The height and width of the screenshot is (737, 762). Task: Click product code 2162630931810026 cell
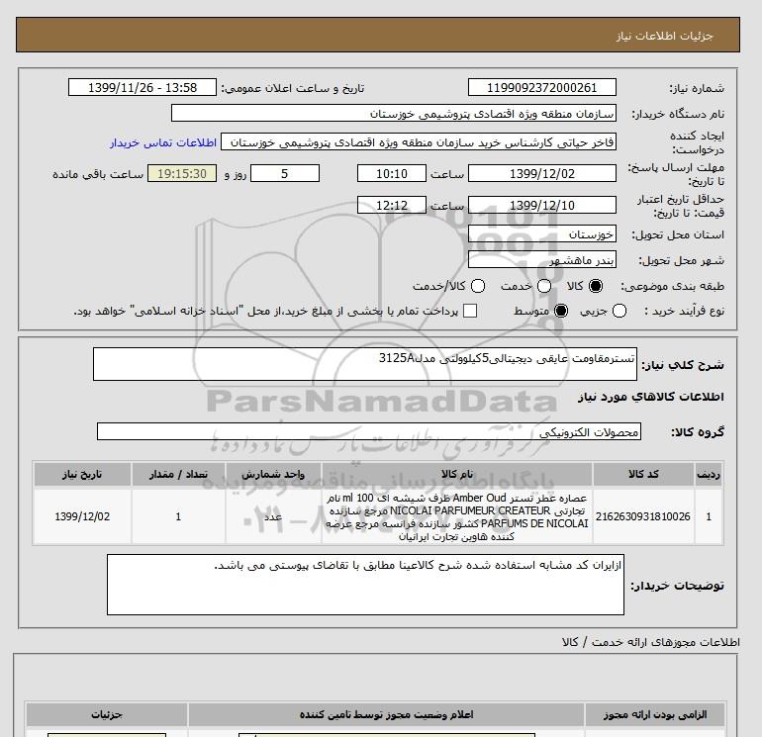(643, 516)
